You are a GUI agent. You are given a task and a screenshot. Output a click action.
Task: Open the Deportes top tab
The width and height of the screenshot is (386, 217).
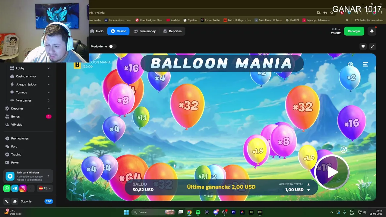(x=172, y=31)
